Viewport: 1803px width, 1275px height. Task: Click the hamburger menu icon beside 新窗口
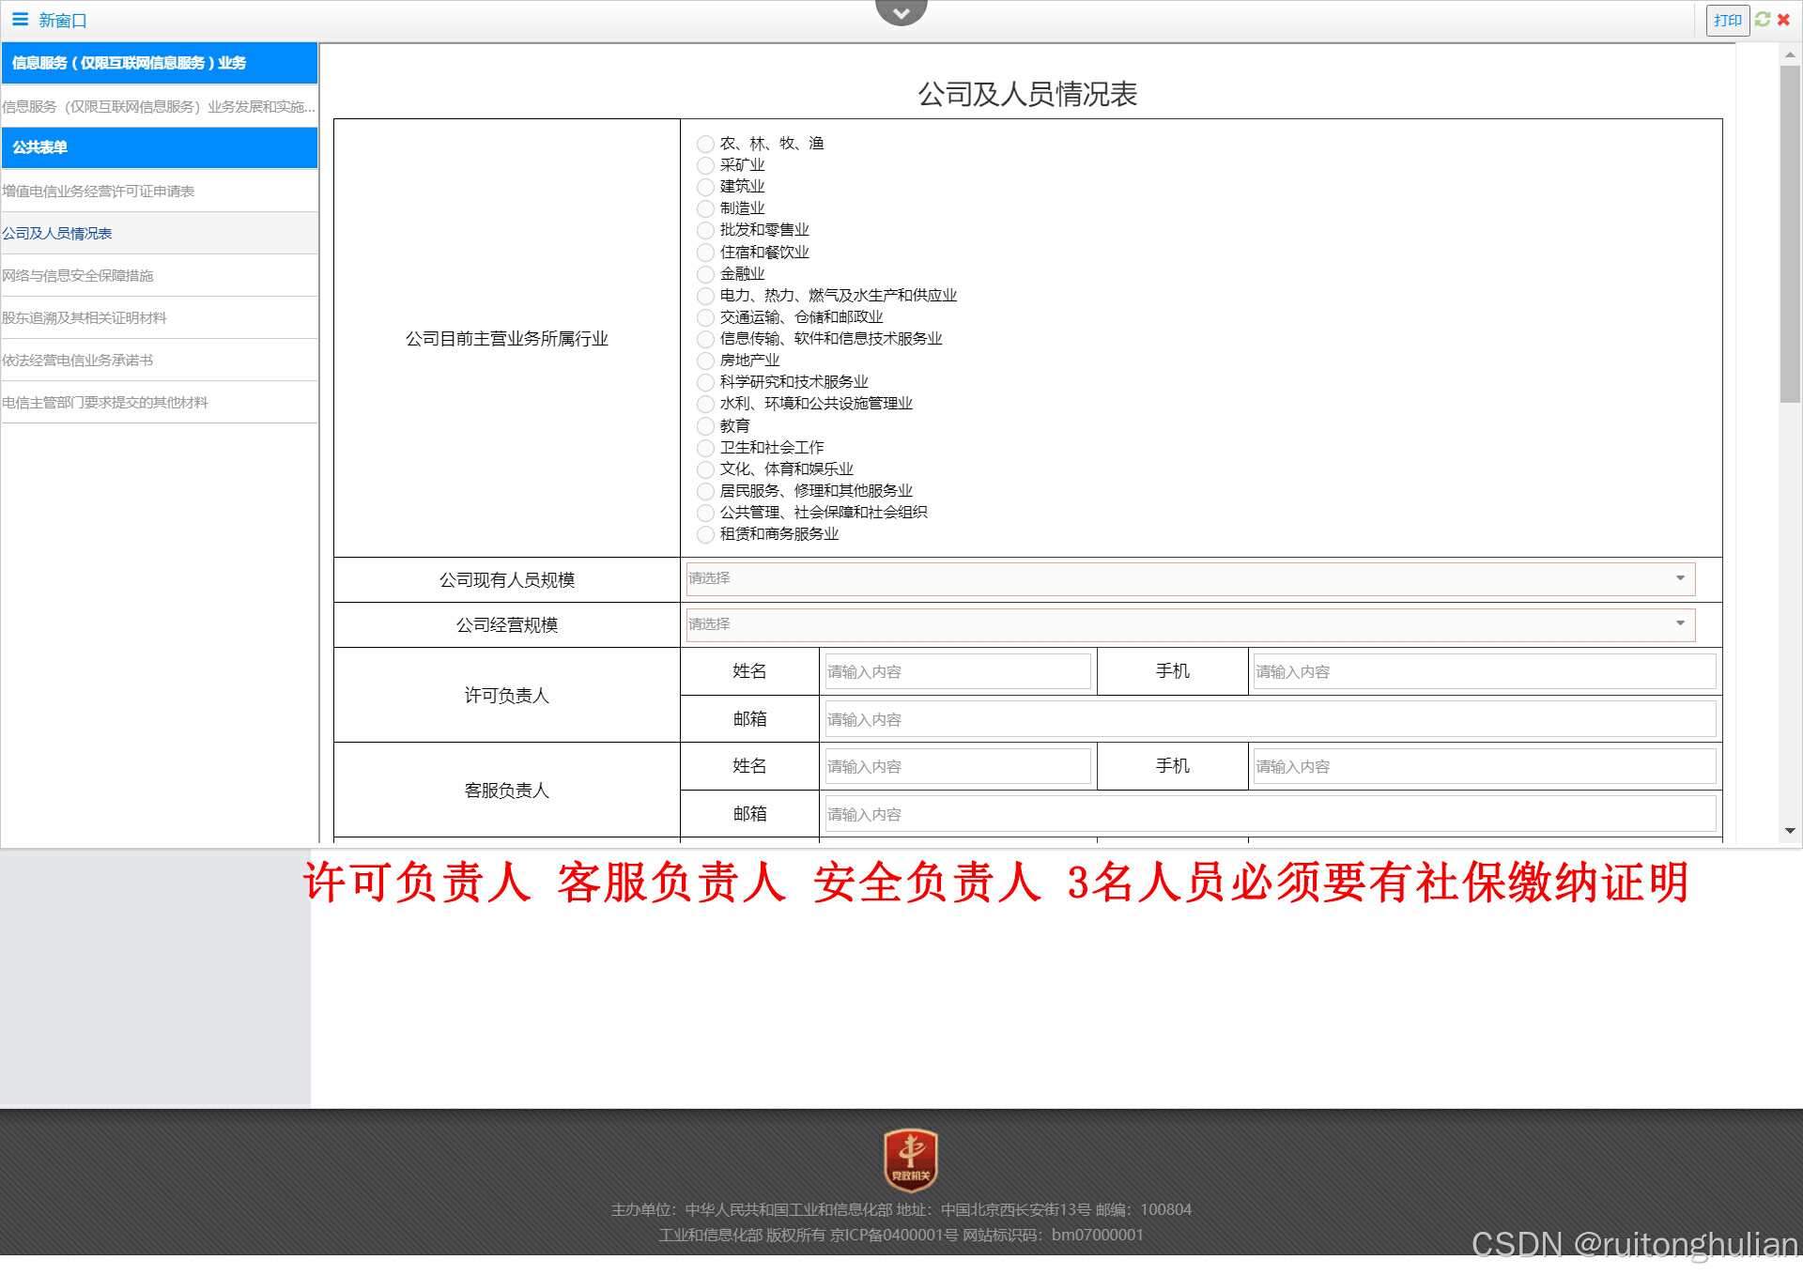(x=20, y=20)
